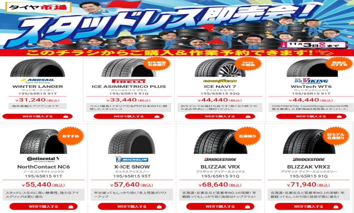Click the Goodyear brand logo
Image resolution: width=354 pixels, height=213 pixels.
click(220, 81)
